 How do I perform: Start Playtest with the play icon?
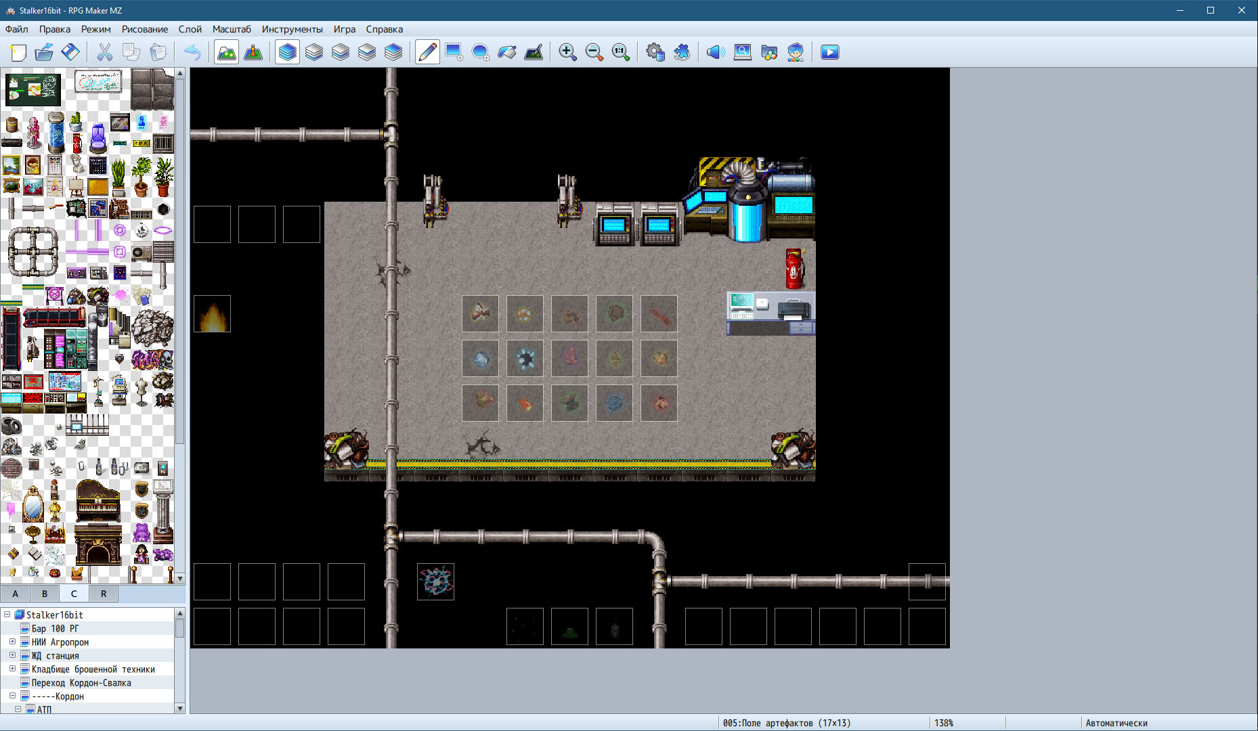(x=829, y=52)
